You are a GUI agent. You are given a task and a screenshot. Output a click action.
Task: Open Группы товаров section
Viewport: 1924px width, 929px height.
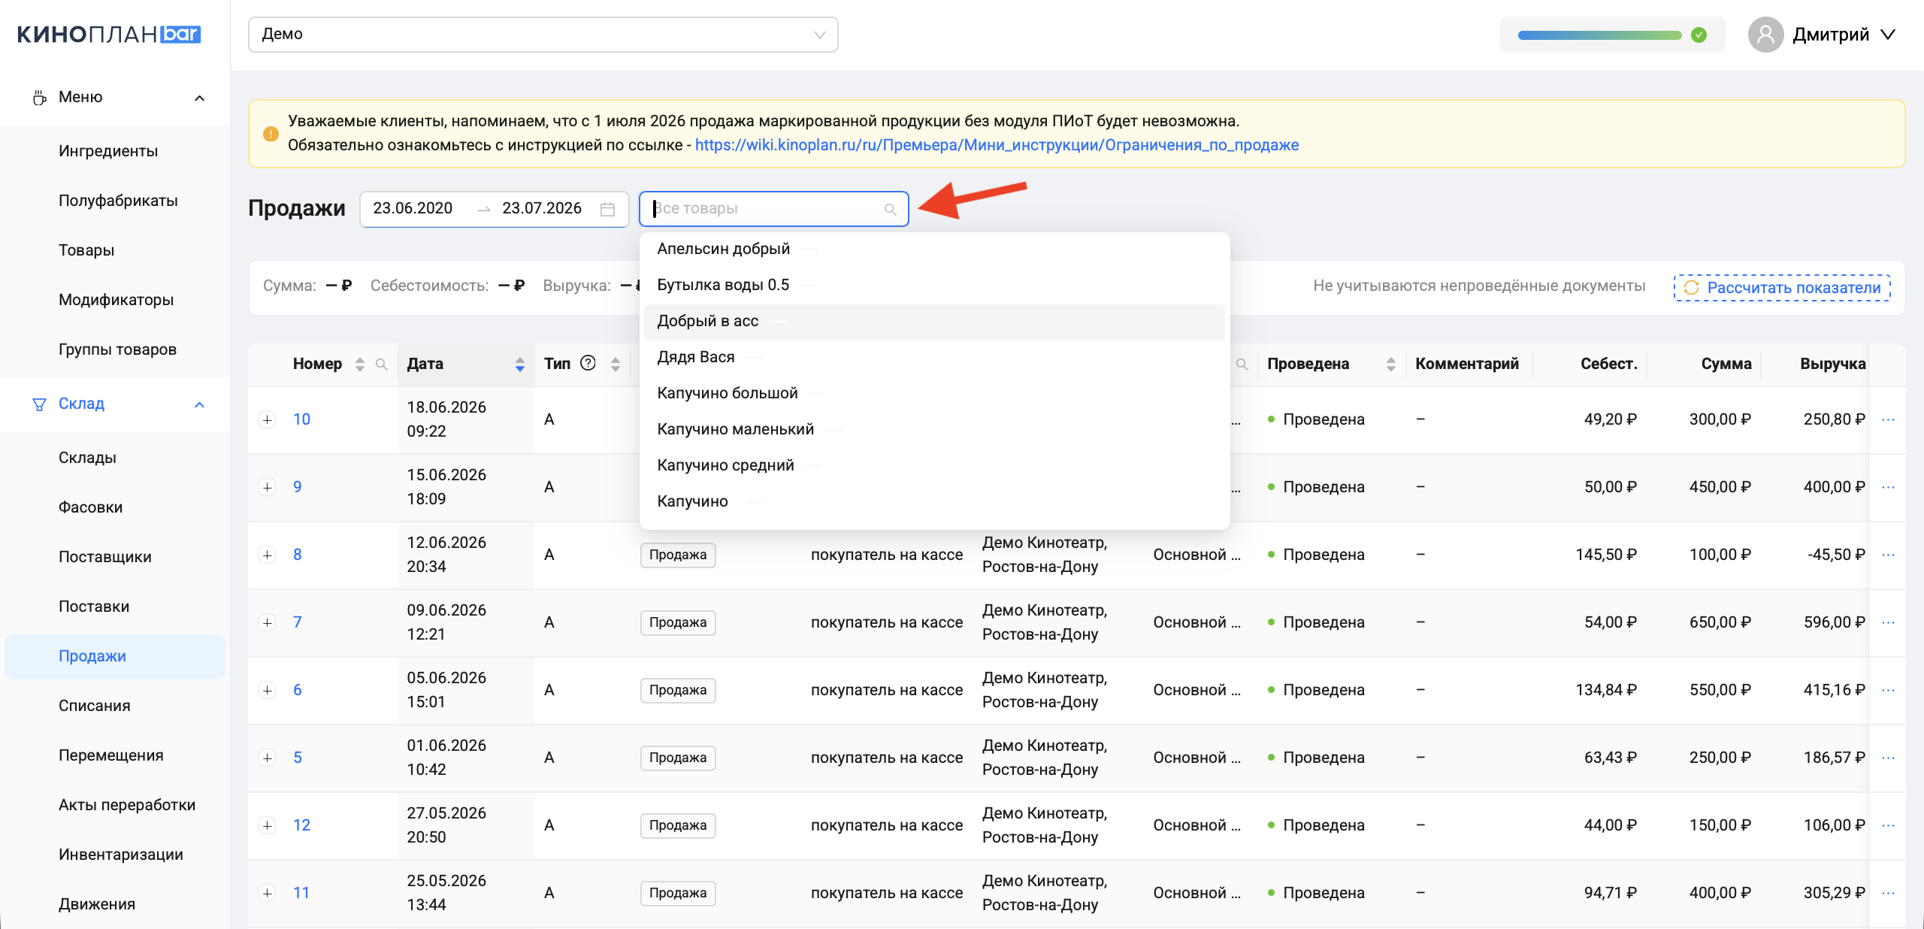pos(117,350)
